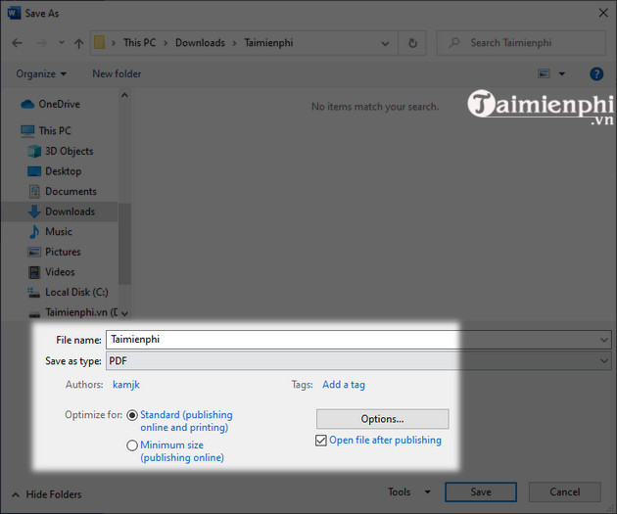617x514 pixels.
Task: Click the author name kamjk
Action: coord(126,384)
